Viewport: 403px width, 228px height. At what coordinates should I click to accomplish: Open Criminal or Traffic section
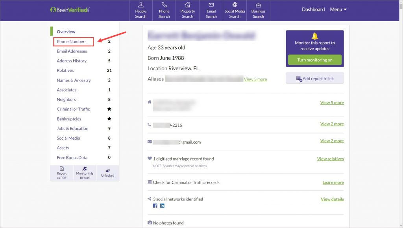point(73,109)
